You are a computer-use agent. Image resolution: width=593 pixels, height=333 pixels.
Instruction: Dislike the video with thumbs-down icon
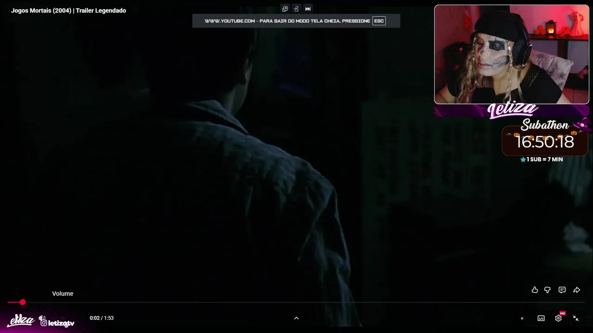pos(548,290)
